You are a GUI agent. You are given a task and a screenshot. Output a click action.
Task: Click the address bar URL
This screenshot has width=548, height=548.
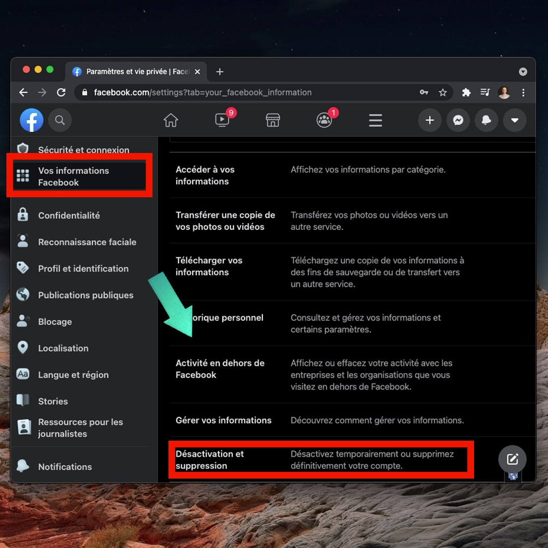pyautogui.click(x=203, y=92)
